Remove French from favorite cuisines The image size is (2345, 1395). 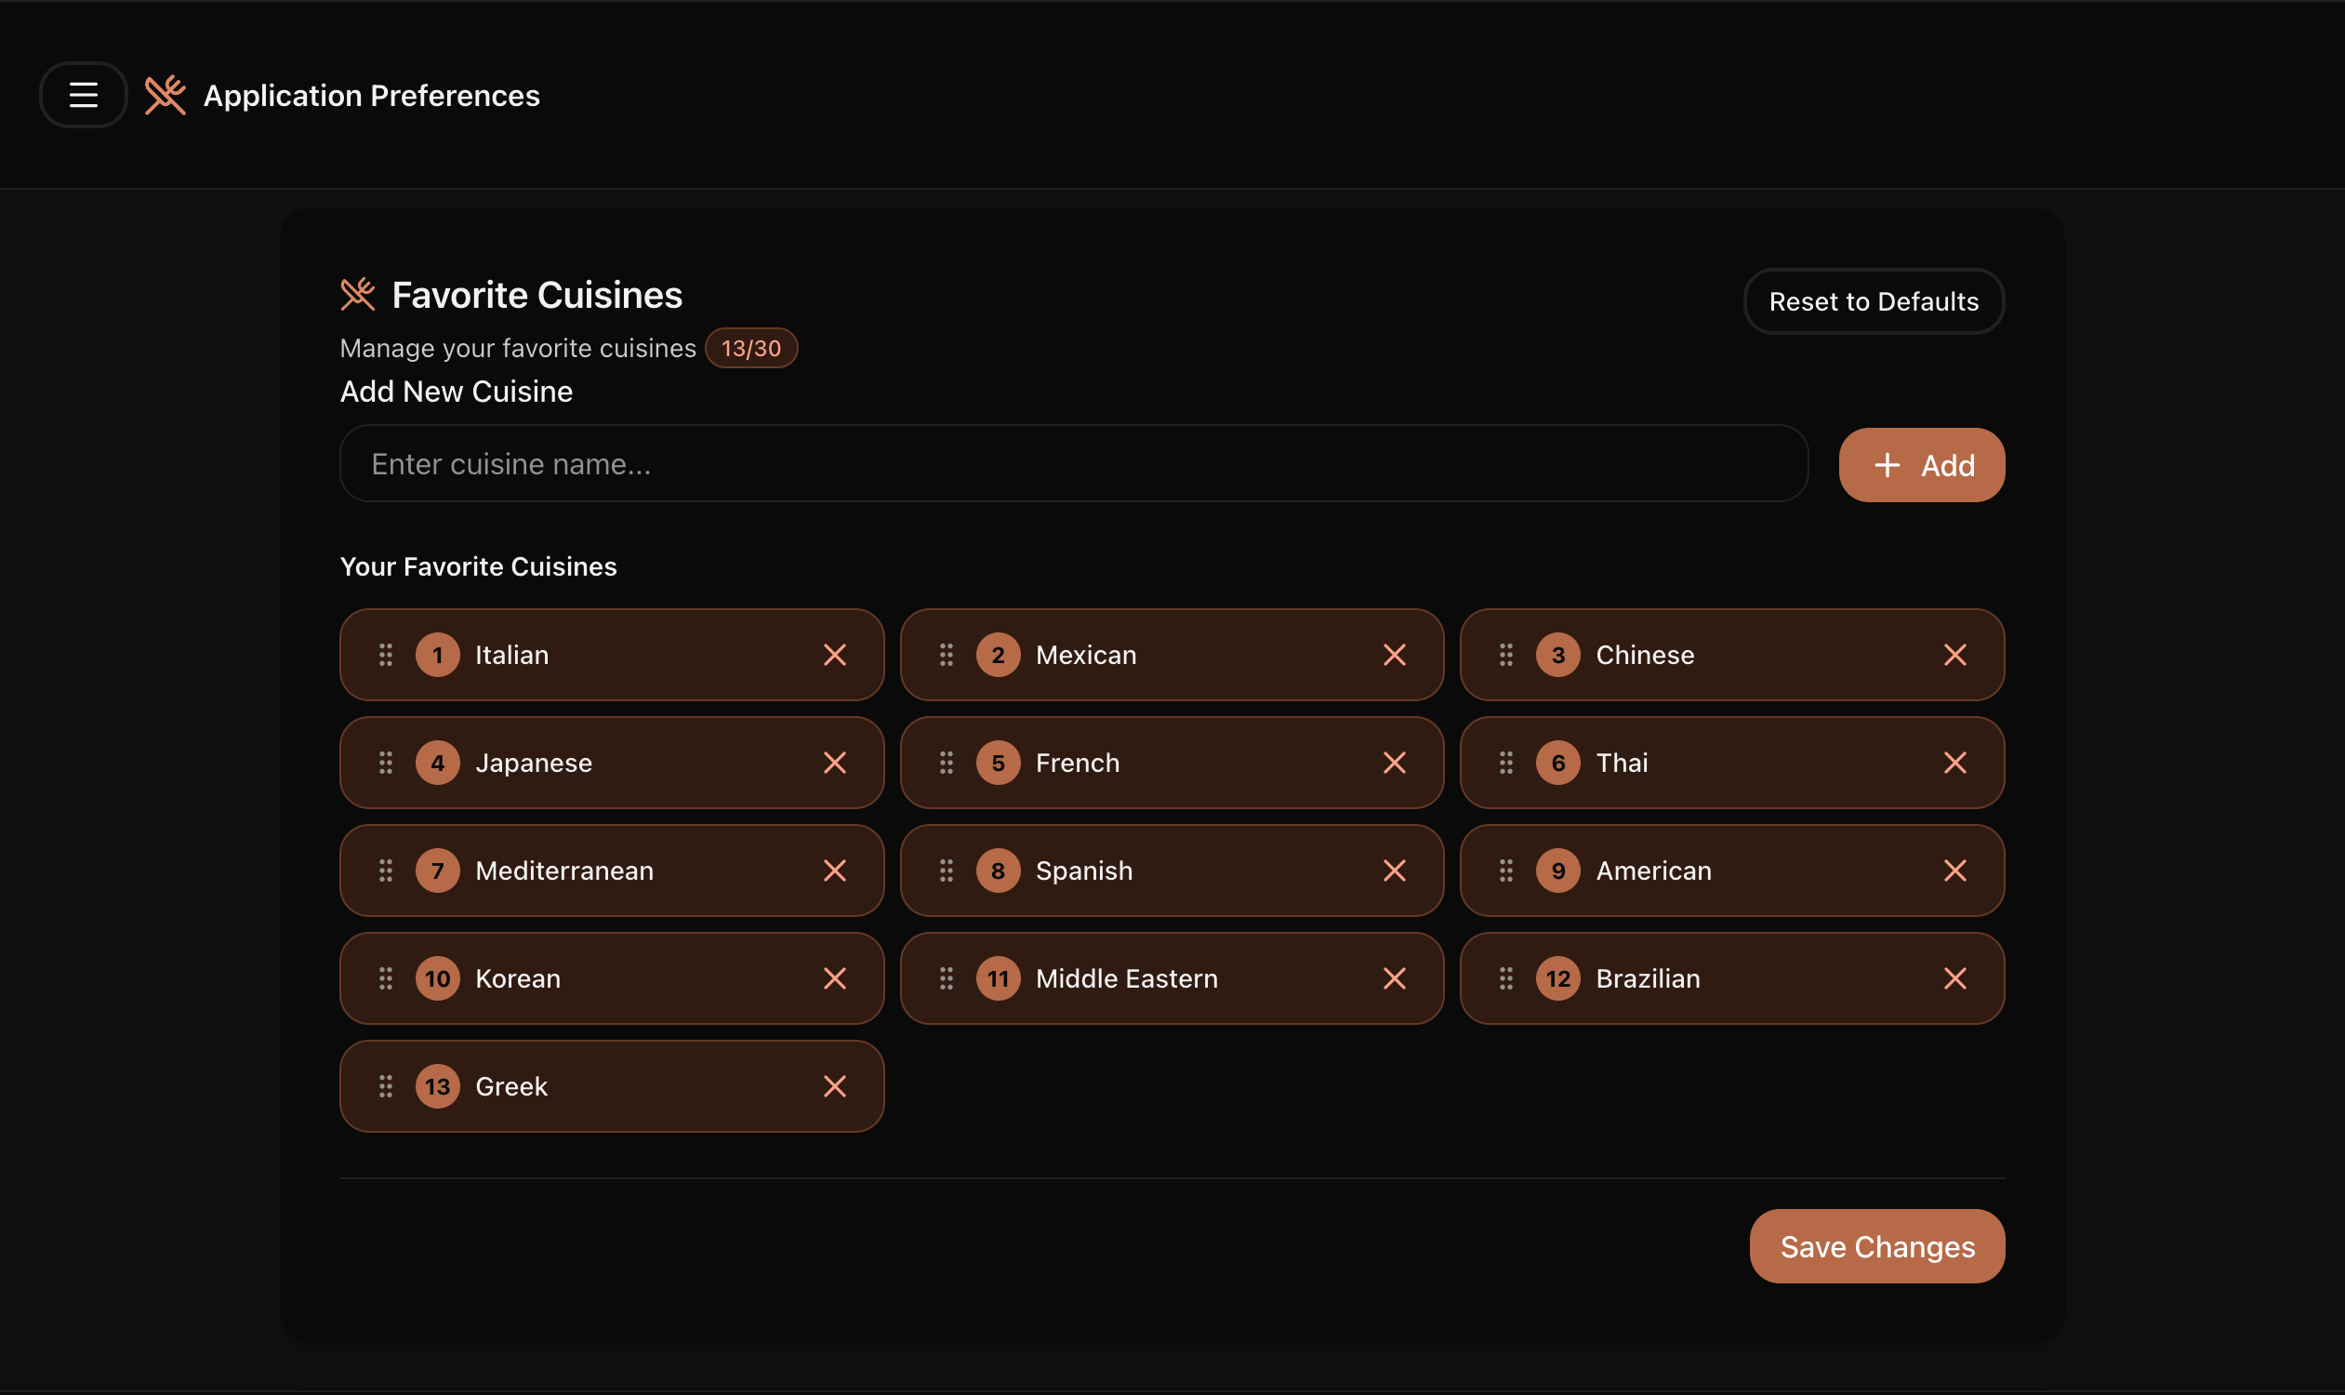pyautogui.click(x=1394, y=763)
